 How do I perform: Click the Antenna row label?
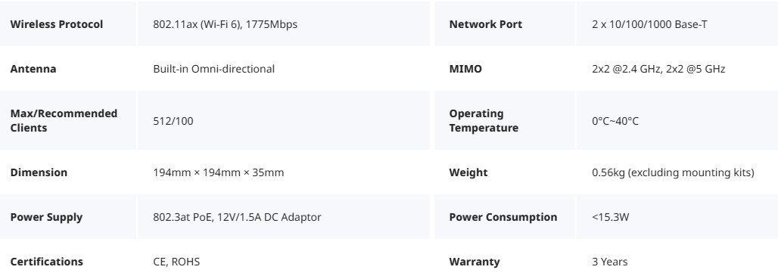pos(33,69)
